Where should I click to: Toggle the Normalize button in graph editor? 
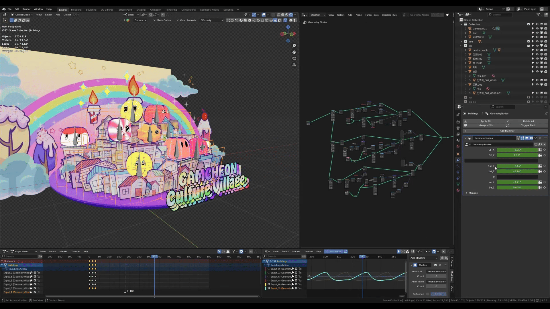333,251
